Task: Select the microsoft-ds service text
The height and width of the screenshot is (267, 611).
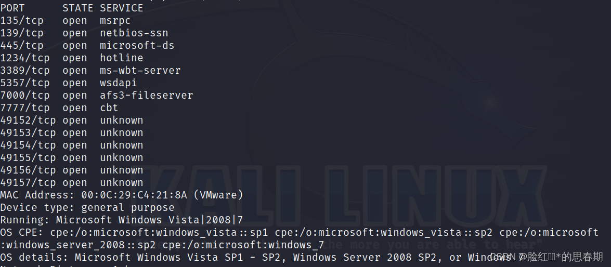Action: [x=137, y=46]
